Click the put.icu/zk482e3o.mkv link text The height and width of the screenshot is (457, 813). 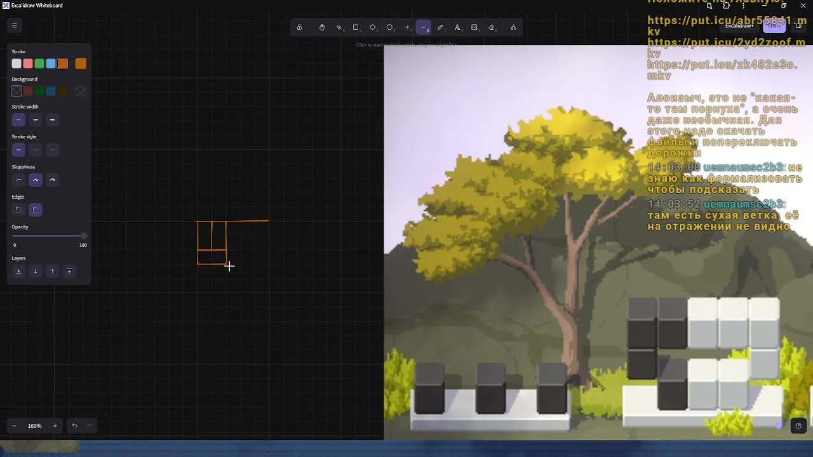[722, 70]
